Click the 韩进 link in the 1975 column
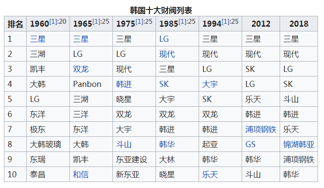Viewport: 324px width, 188px height. pyautogui.click(x=124, y=84)
